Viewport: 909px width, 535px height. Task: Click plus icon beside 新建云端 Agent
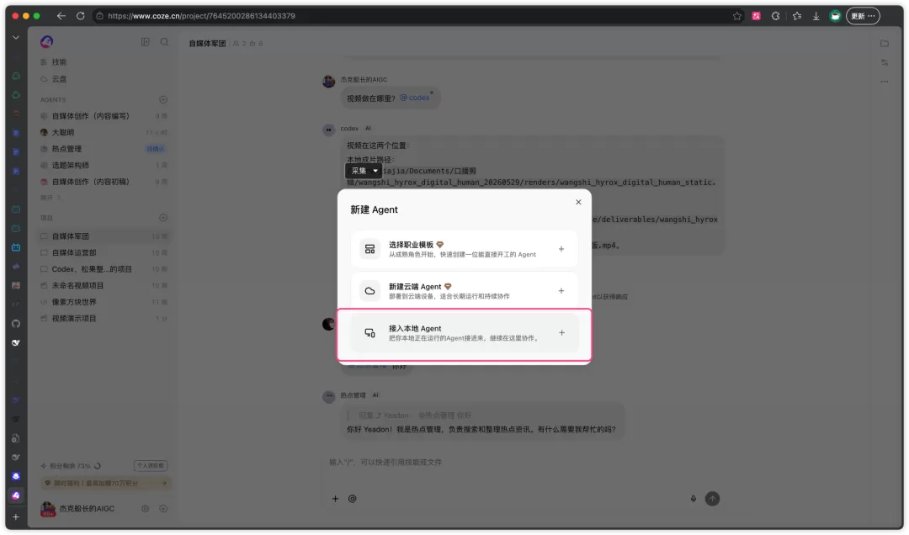point(561,291)
